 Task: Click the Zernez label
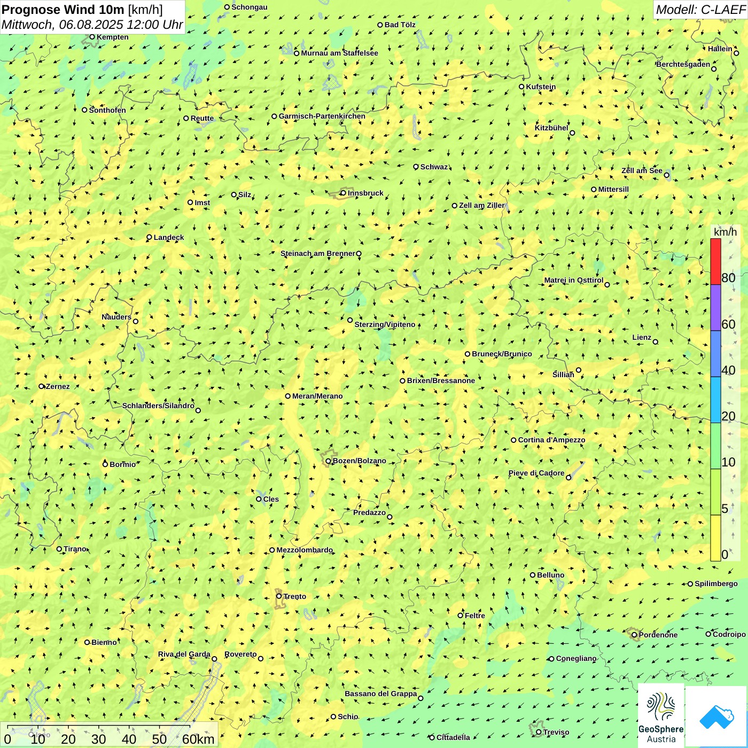click(x=58, y=386)
